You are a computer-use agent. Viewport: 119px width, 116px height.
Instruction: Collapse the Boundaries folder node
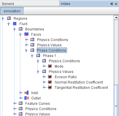[x=14, y=29]
